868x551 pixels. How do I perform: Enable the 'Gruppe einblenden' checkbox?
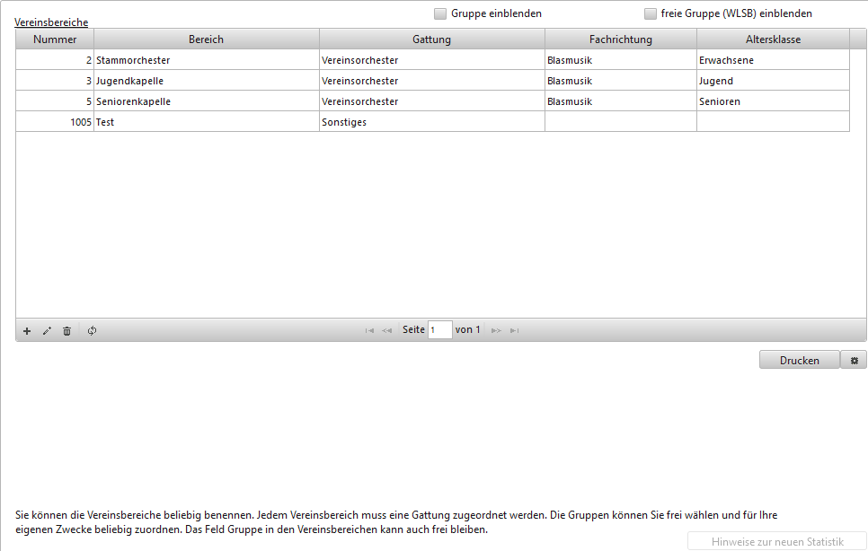click(x=440, y=13)
